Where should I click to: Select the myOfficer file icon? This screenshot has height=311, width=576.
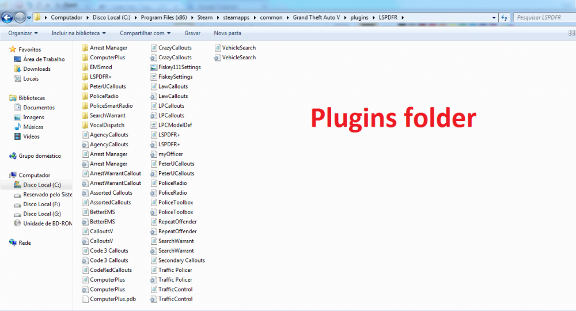pos(154,154)
